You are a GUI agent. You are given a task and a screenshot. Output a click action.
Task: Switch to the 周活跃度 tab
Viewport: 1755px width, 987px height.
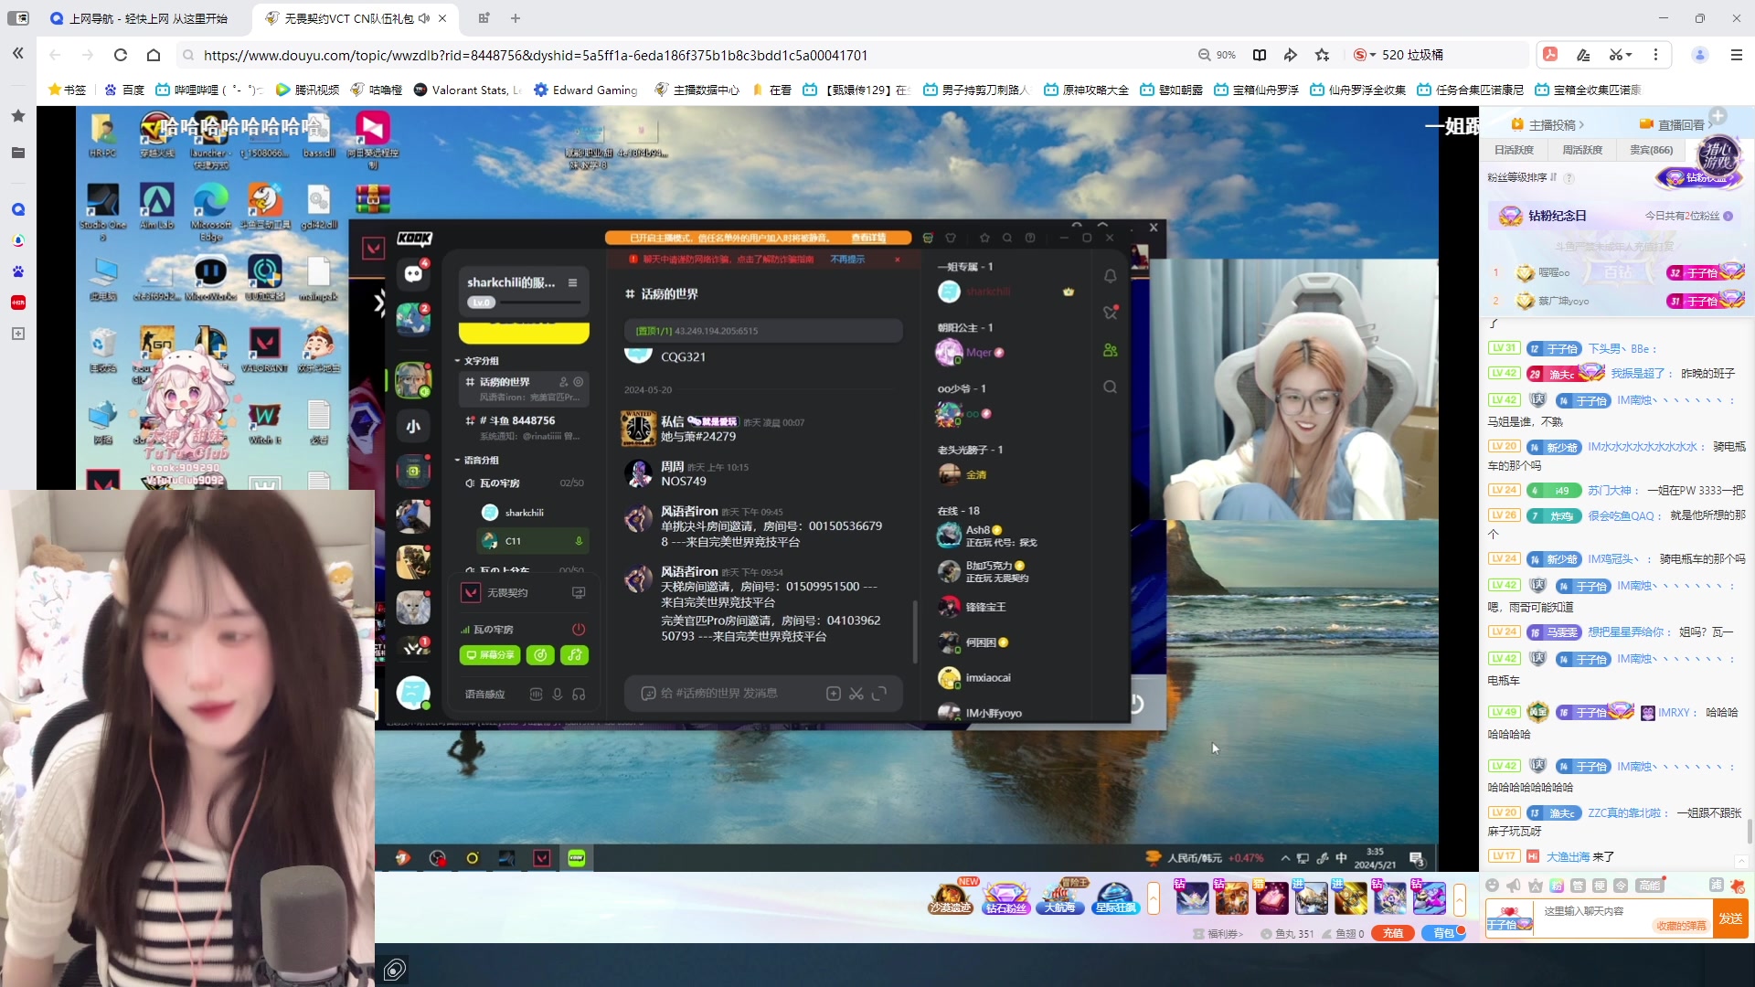point(1582,150)
